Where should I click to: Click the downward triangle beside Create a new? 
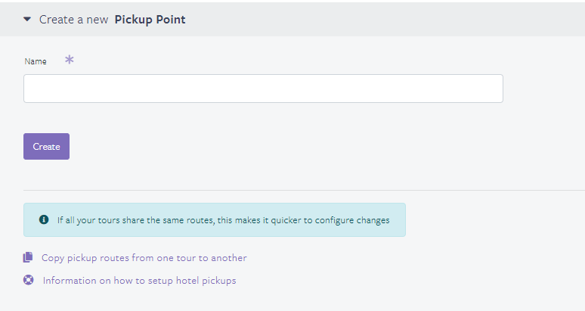tap(27, 19)
